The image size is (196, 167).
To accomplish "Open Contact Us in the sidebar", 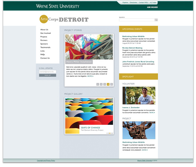I will pos(45,58).
